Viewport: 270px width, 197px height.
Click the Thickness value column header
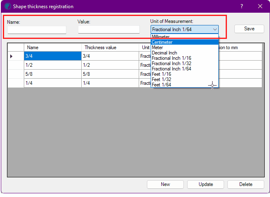tap(110, 48)
